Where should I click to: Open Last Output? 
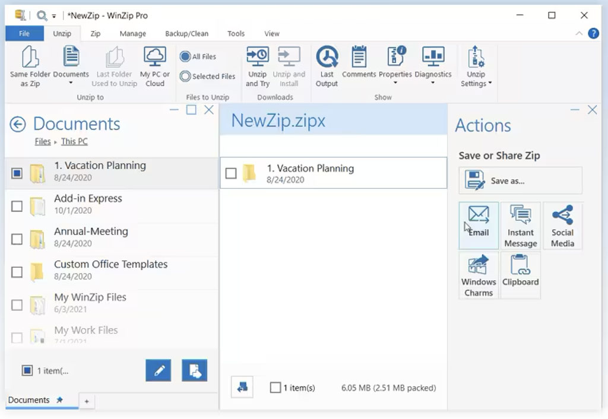[x=327, y=66]
